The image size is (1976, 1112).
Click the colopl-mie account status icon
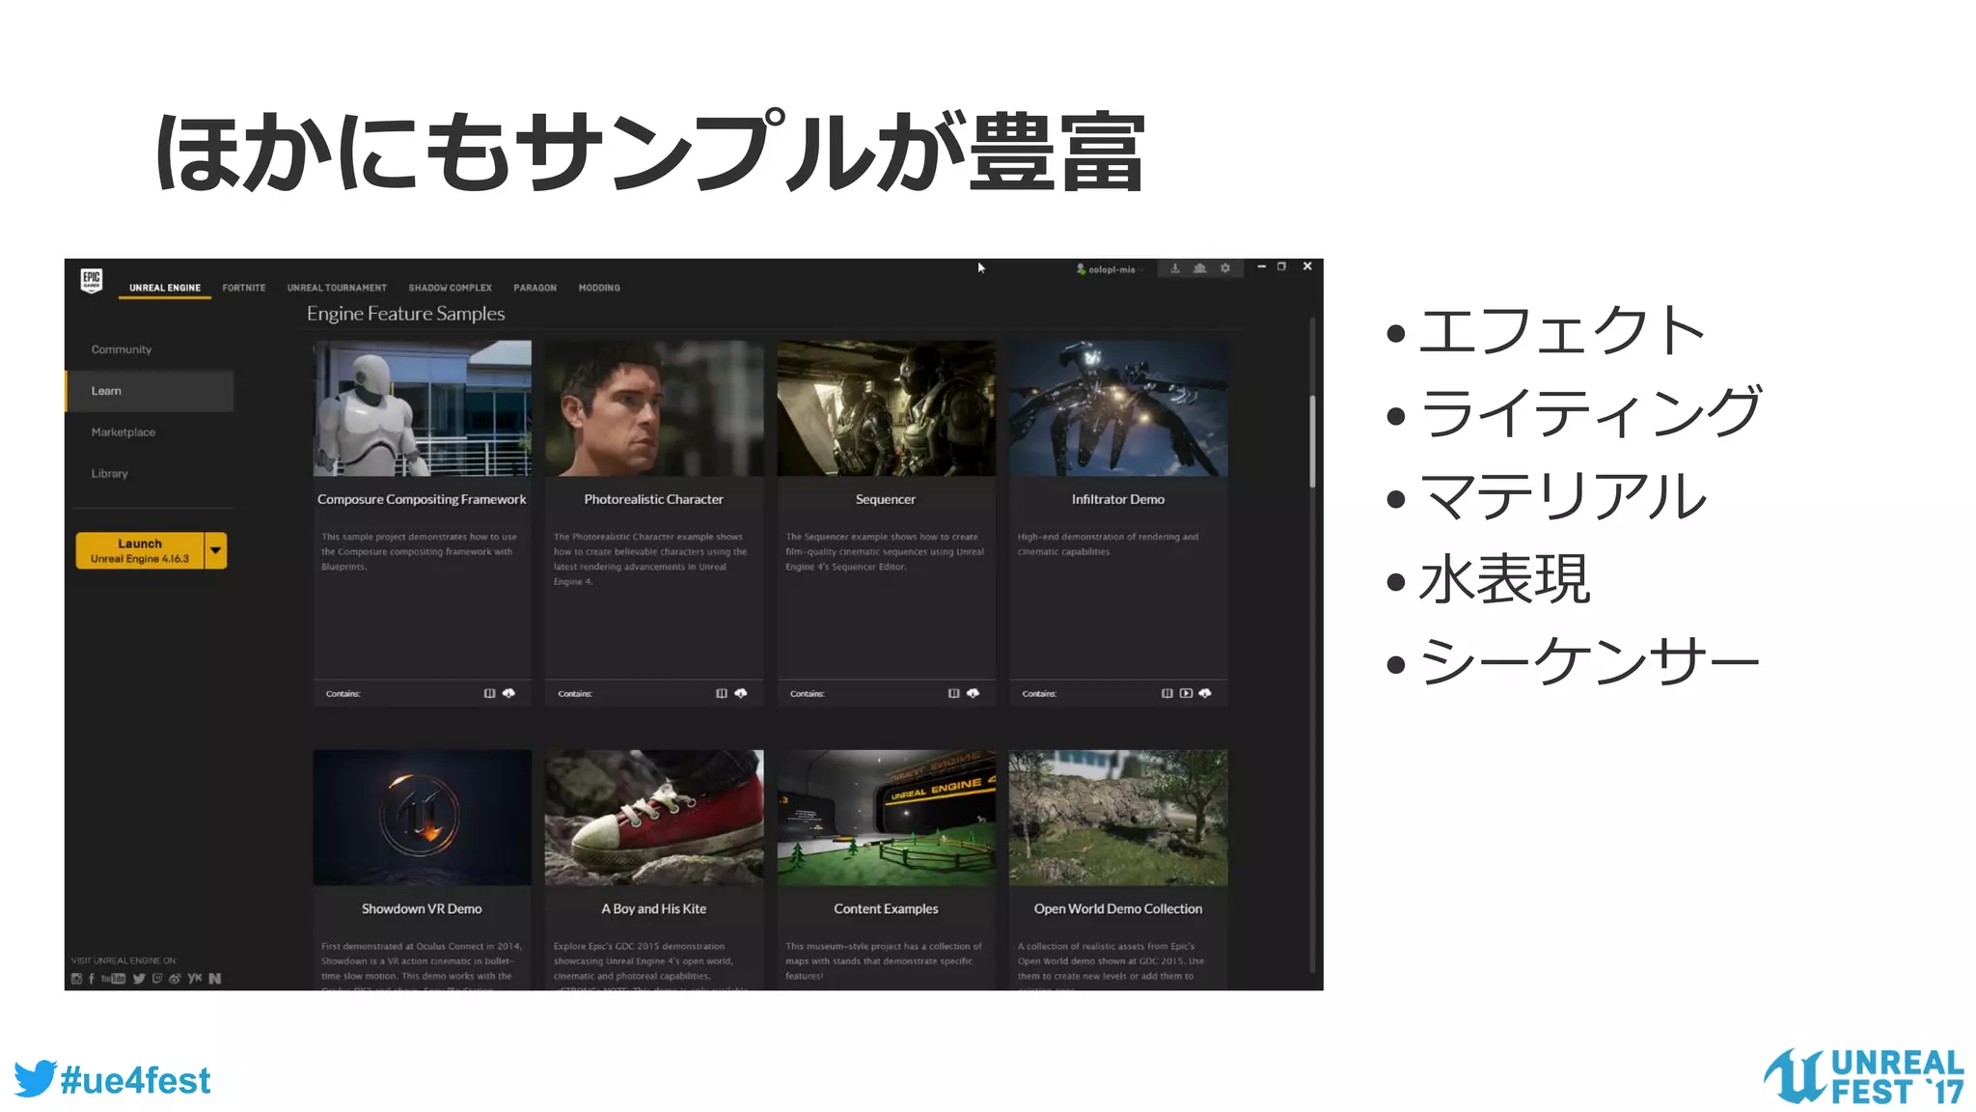(1081, 269)
